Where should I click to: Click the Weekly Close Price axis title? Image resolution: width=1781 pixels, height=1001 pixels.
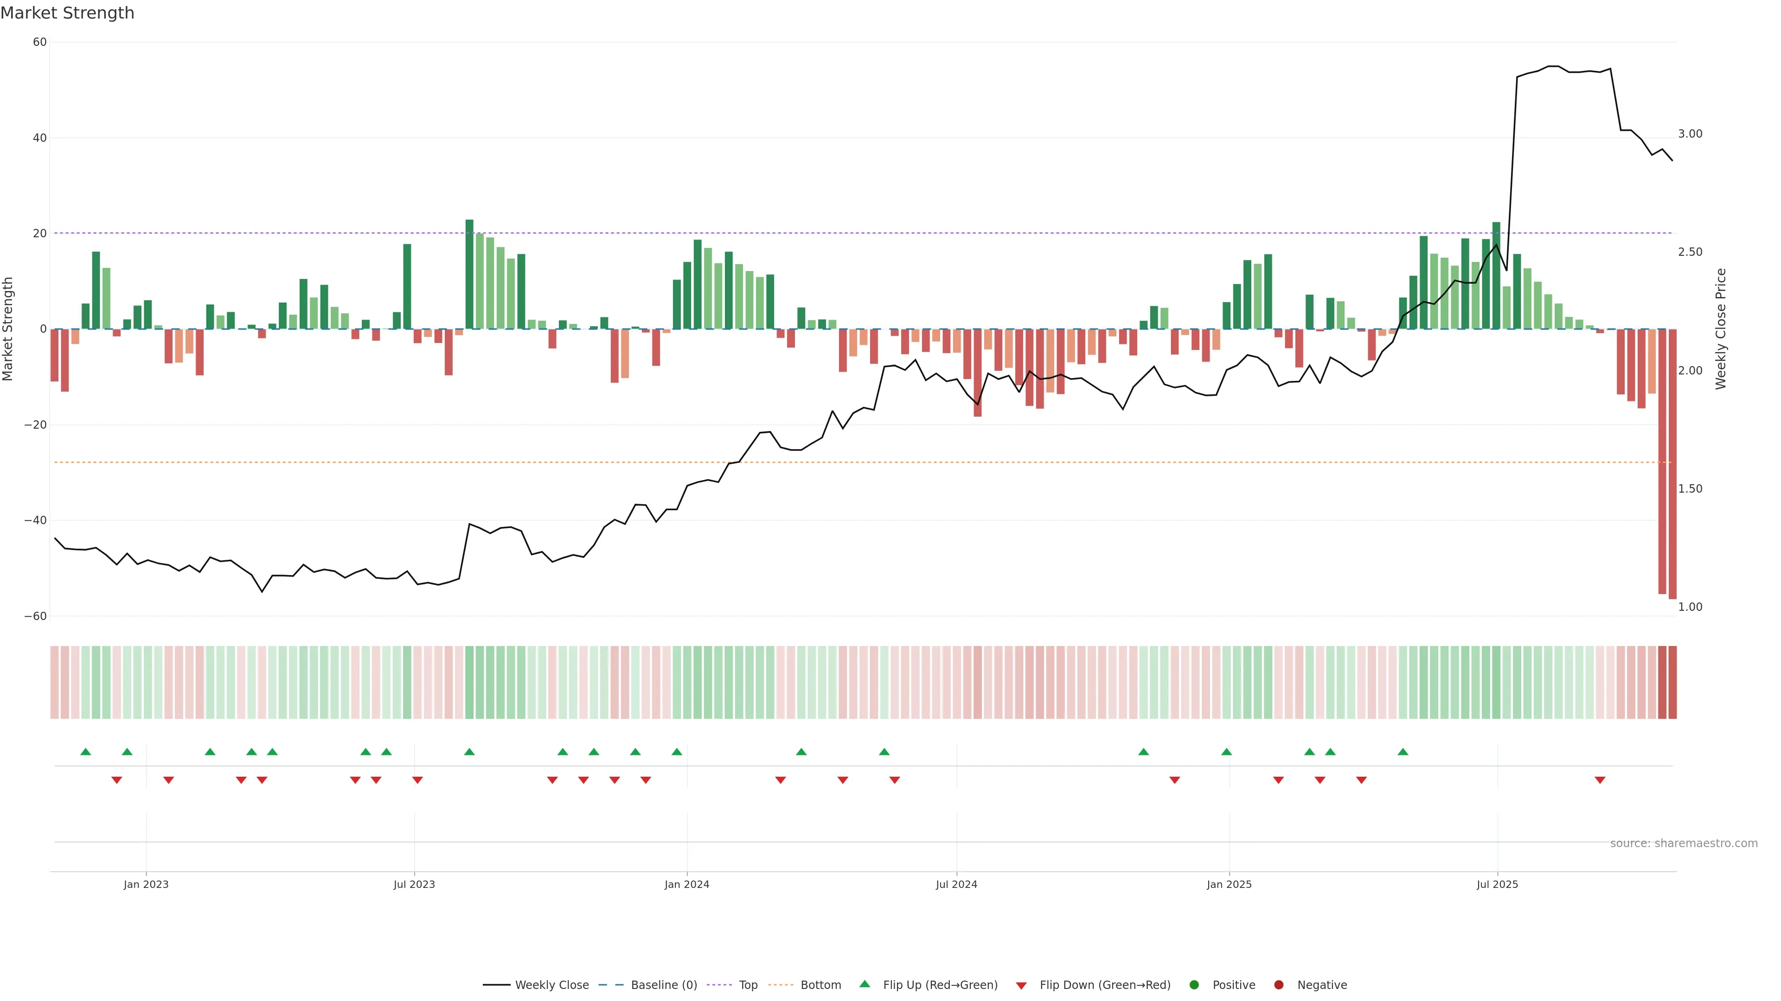pos(1721,329)
